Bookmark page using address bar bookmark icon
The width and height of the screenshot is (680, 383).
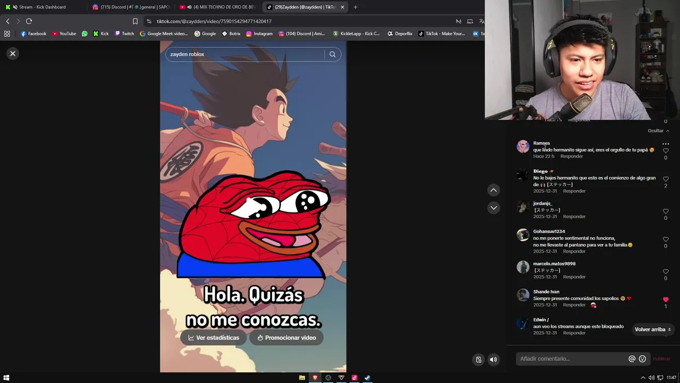pyautogui.click(x=135, y=21)
